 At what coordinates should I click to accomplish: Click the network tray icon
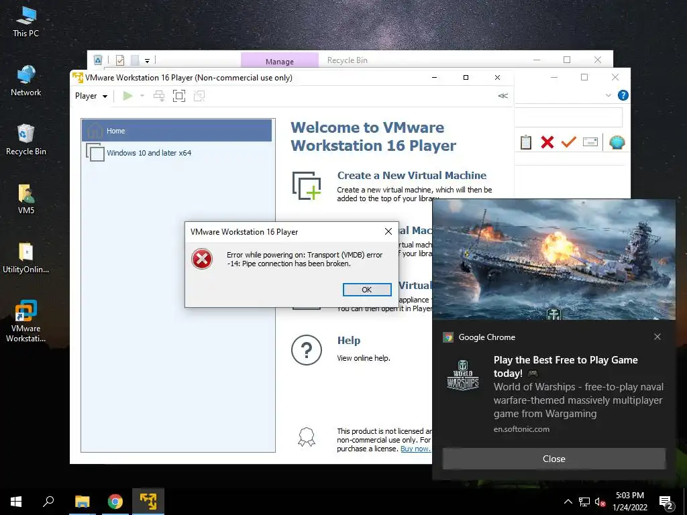coord(584,502)
